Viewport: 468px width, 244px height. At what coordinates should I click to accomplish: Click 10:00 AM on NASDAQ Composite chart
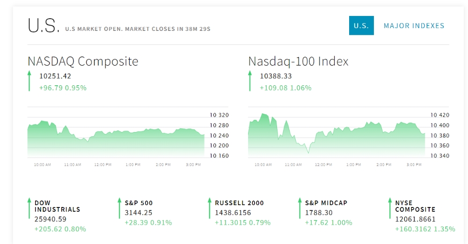pos(43,164)
